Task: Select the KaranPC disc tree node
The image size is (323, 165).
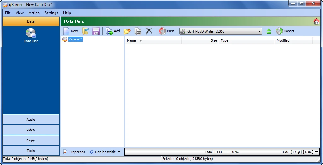Action: point(75,40)
